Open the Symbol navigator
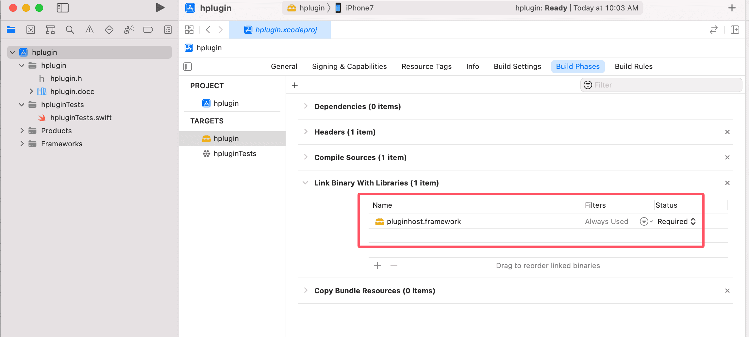The width and height of the screenshot is (749, 337). tap(50, 30)
